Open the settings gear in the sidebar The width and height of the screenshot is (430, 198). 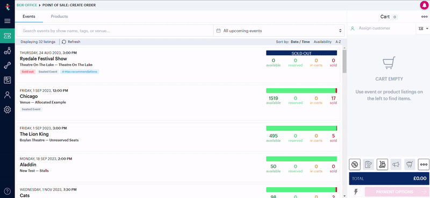8,110
